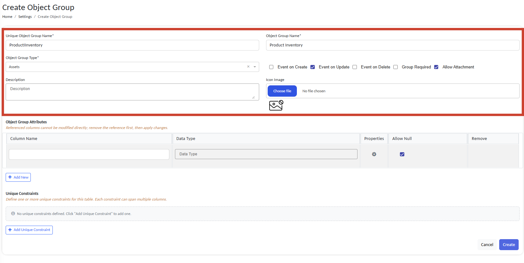524x263 pixels.
Task: Open the Data Type dropdown
Action: click(x=266, y=154)
